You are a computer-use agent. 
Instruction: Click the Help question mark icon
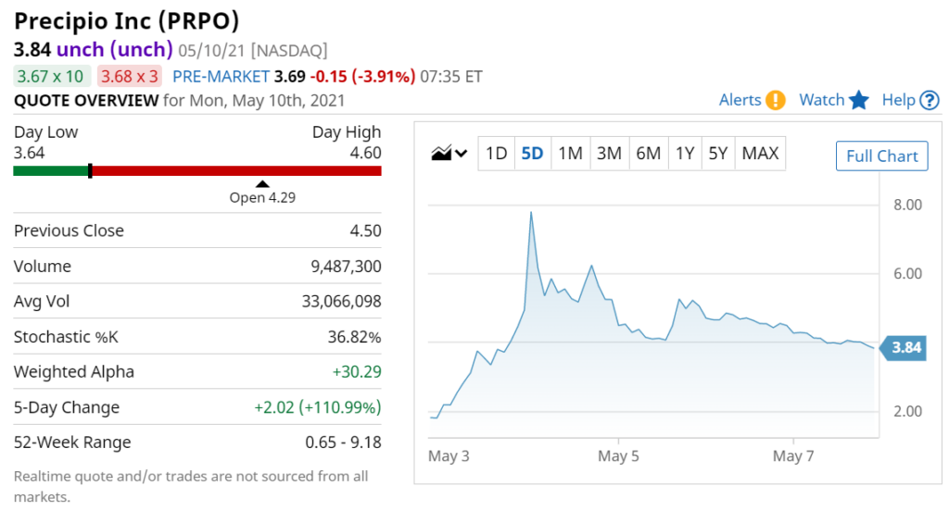pyautogui.click(x=929, y=100)
